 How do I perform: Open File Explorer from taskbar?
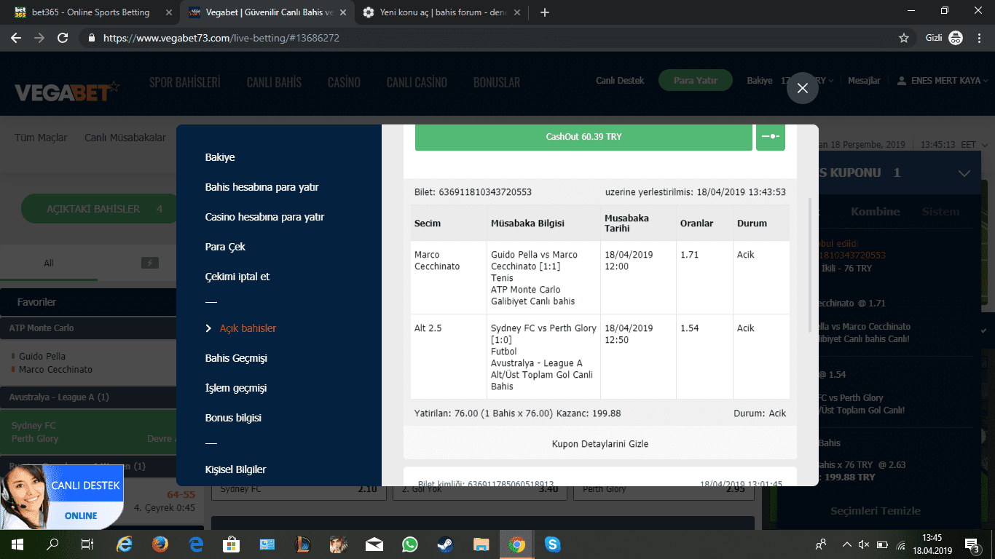481,544
